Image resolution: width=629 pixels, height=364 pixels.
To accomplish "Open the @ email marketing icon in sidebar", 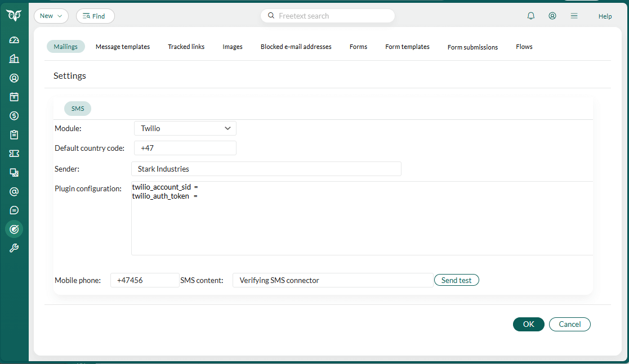I will pos(14,191).
